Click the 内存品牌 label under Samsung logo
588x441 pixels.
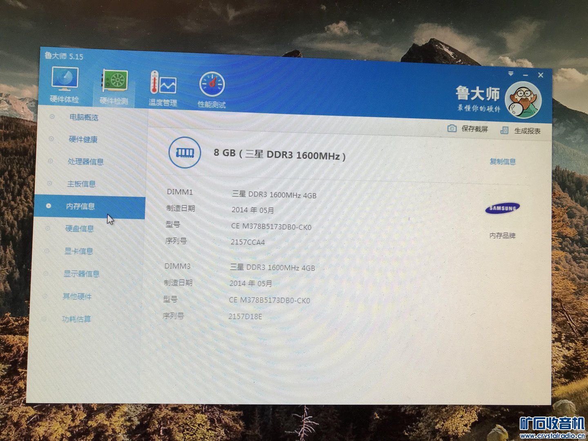503,236
